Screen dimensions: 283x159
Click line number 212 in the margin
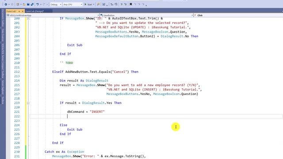pyautogui.click(x=17, y=72)
